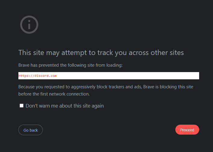The height and width of the screenshot is (152, 213).
Task: Click the "i" symbol inside the gray circle
Action: [x=29, y=25]
